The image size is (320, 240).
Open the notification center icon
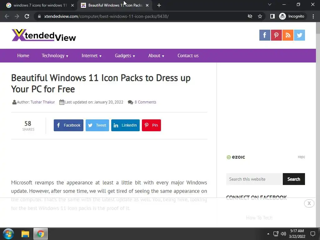click(312, 234)
